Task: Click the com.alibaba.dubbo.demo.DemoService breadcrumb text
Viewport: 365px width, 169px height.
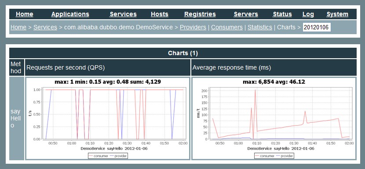Action: point(118,27)
